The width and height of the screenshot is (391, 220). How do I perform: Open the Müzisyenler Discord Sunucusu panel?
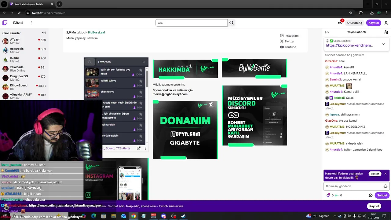254,116
